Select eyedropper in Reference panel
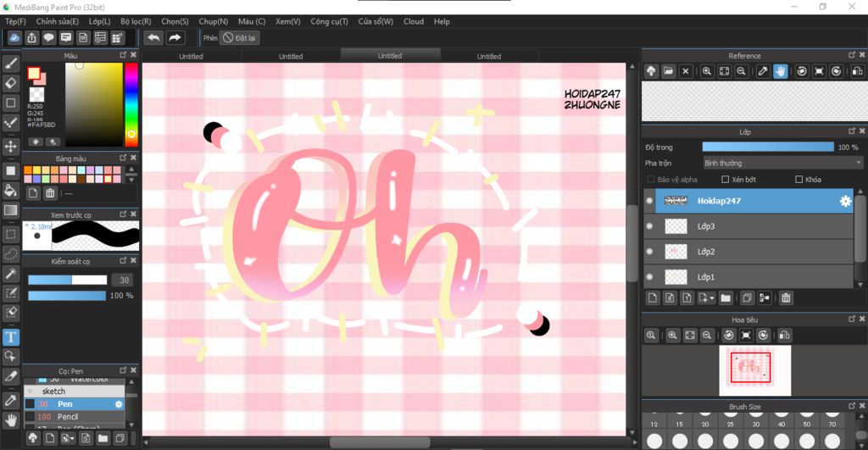This screenshot has height=450, width=868. point(762,71)
